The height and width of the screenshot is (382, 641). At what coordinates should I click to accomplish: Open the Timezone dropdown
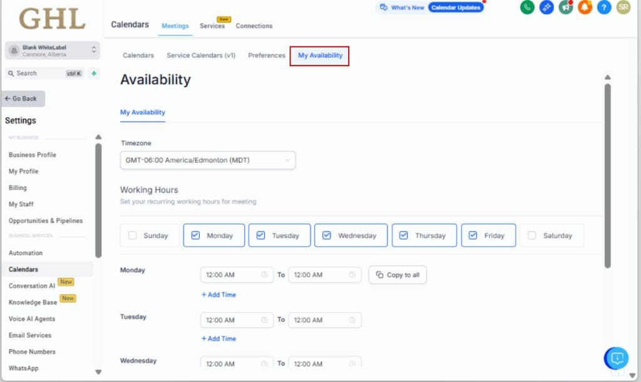[208, 160]
